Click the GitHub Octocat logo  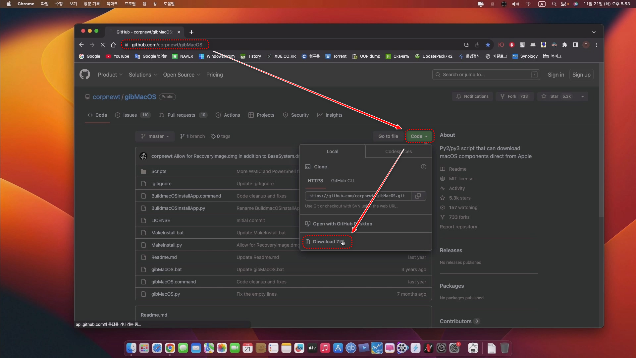[85, 75]
